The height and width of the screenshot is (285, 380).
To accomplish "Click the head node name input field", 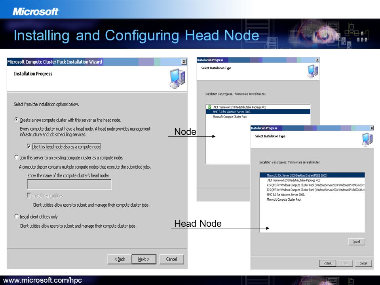I will (x=69, y=184).
